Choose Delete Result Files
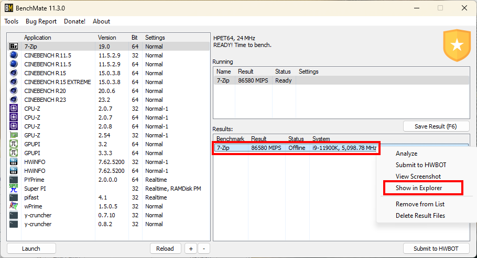Viewport: 477px width, 258px height. (x=420, y=216)
